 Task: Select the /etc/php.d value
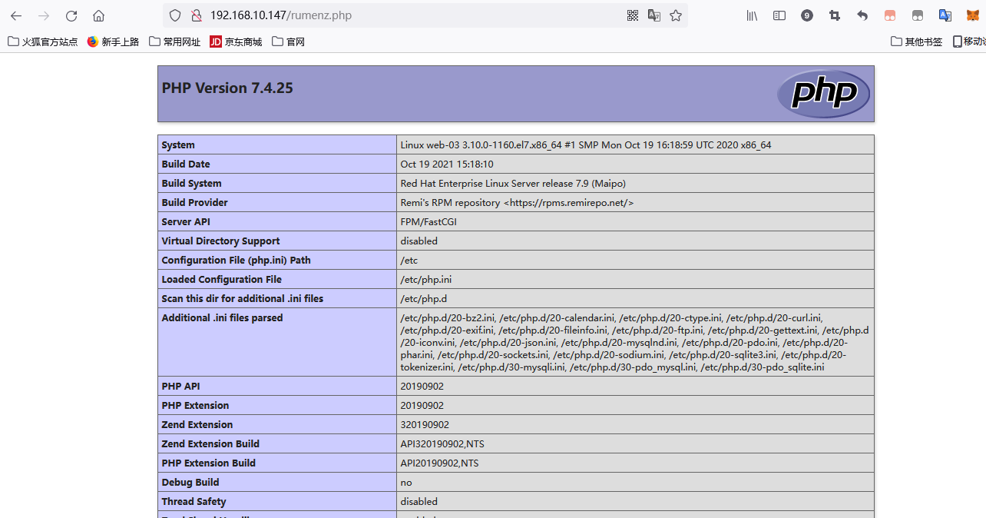(423, 298)
